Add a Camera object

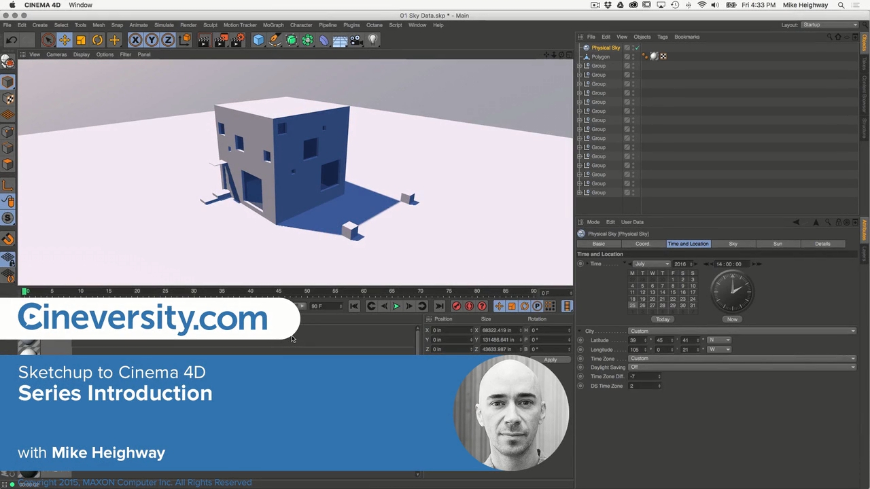point(356,40)
